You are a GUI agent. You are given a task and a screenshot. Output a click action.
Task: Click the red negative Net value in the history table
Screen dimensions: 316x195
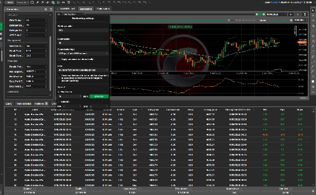pyautogui.click(x=265, y=135)
